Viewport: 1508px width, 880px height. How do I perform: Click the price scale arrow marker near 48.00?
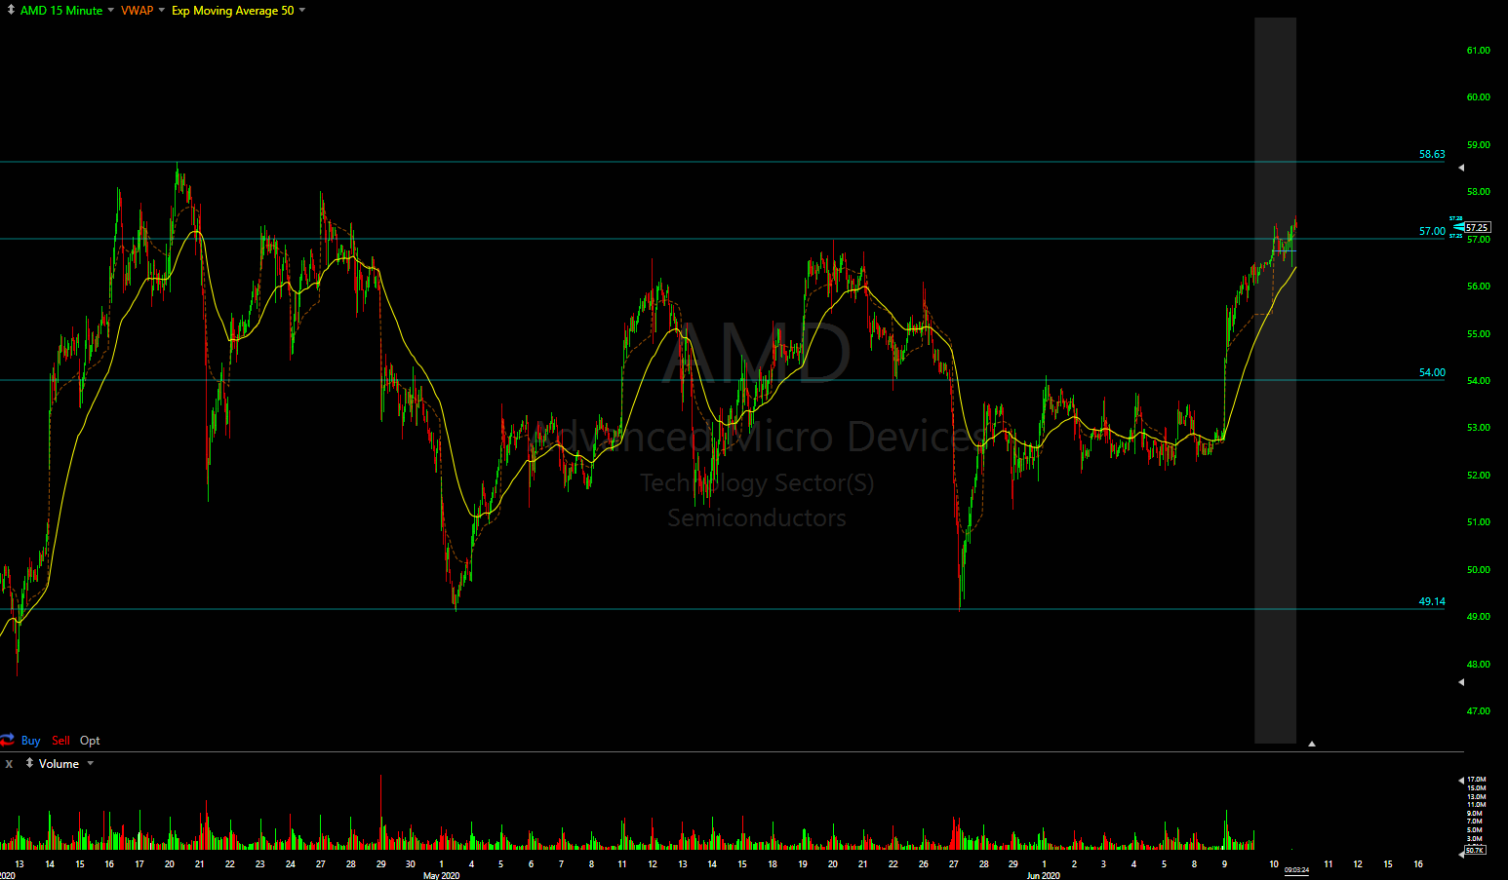[x=1461, y=682]
